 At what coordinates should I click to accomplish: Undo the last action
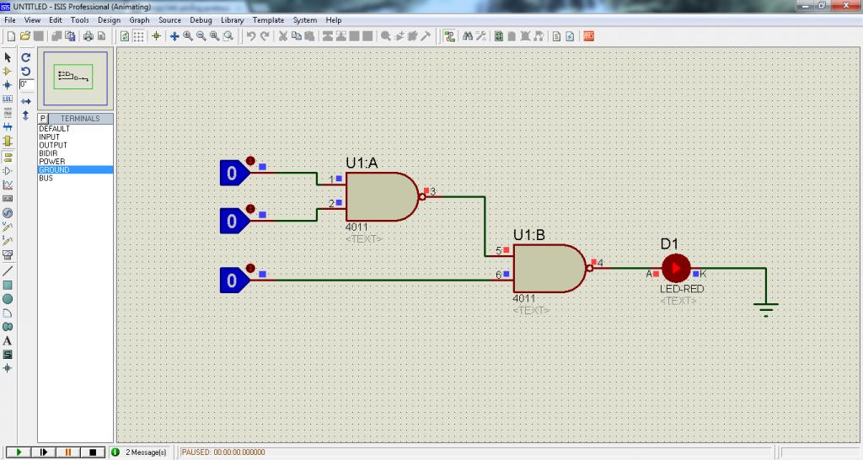[x=251, y=36]
